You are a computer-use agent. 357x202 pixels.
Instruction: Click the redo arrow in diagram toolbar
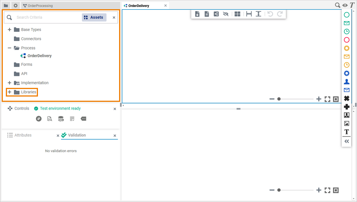click(x=280, y=14)
